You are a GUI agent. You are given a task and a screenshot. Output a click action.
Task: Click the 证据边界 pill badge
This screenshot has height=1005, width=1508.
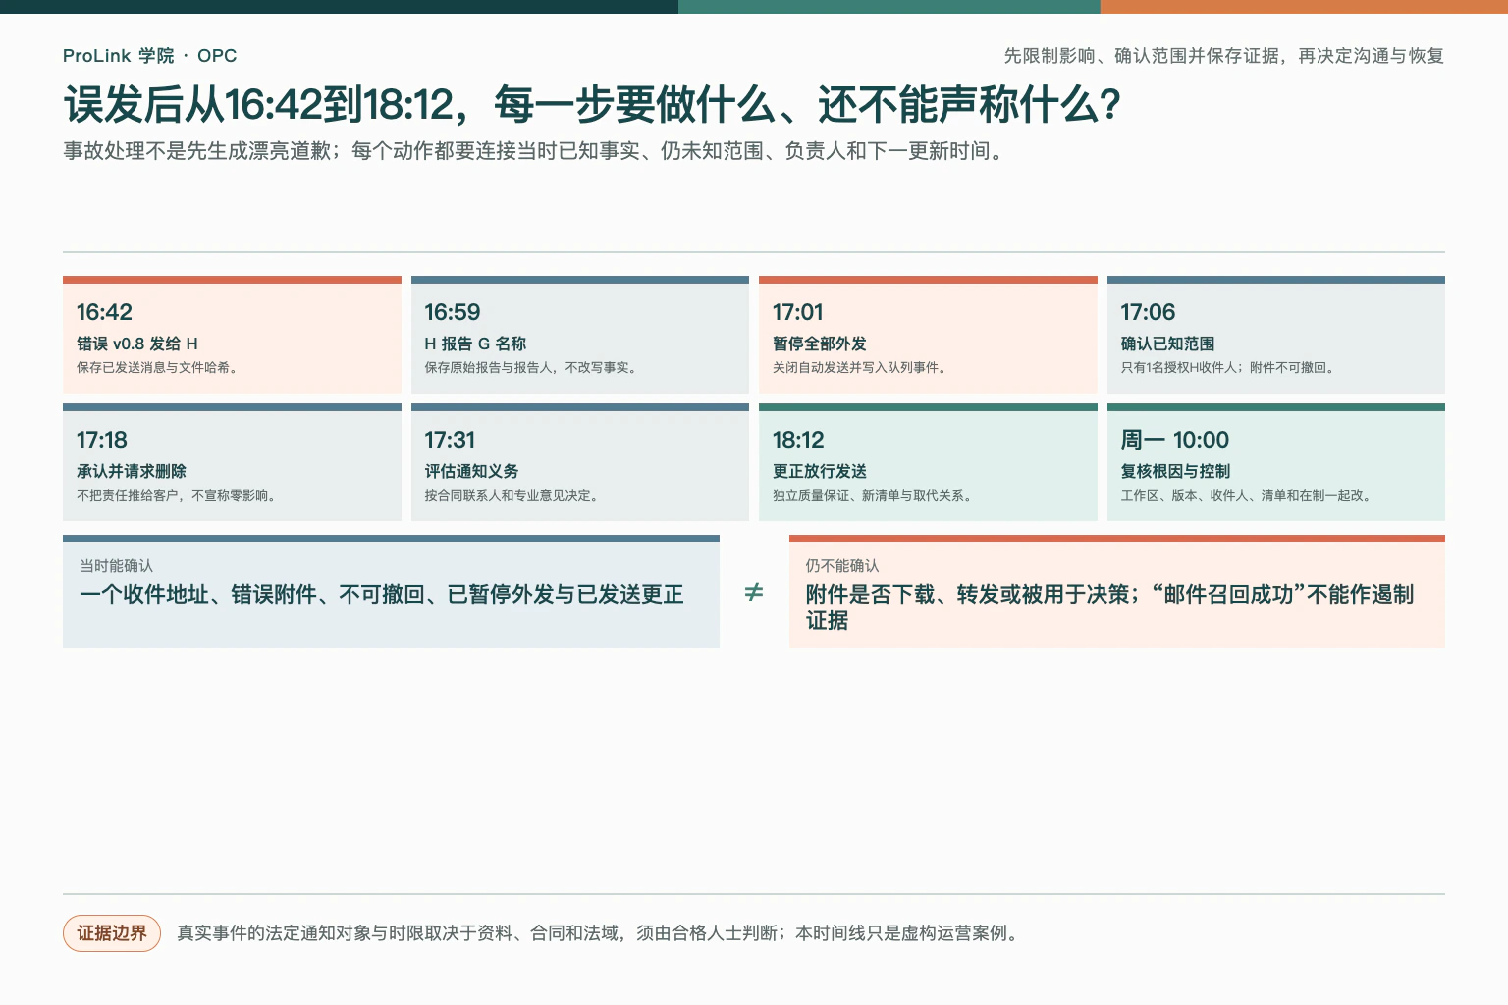point(112,933)
